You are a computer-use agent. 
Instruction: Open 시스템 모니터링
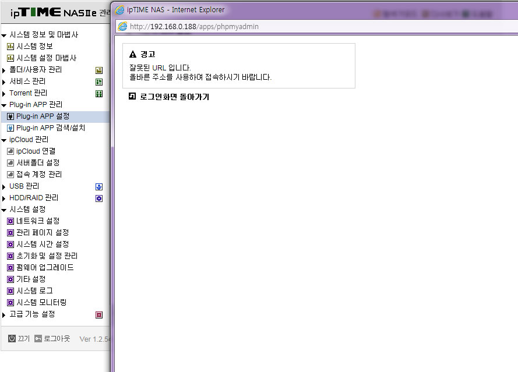[41, 302]
